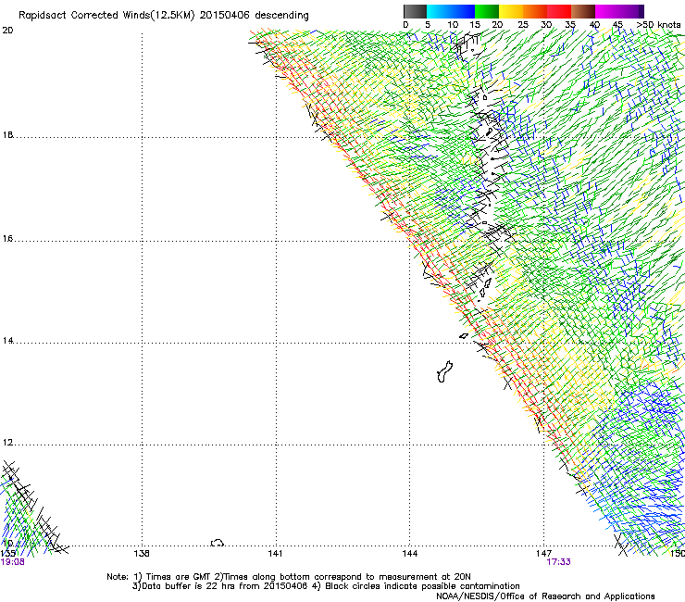This screenshot has width=685, height=602.
Task: Click the longitude label '147'
Action: pos(543,554)
